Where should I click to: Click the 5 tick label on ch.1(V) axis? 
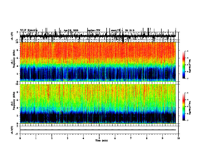coord(17,32)
